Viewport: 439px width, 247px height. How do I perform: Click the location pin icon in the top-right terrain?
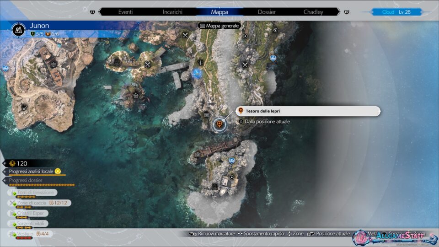point(275,30)
